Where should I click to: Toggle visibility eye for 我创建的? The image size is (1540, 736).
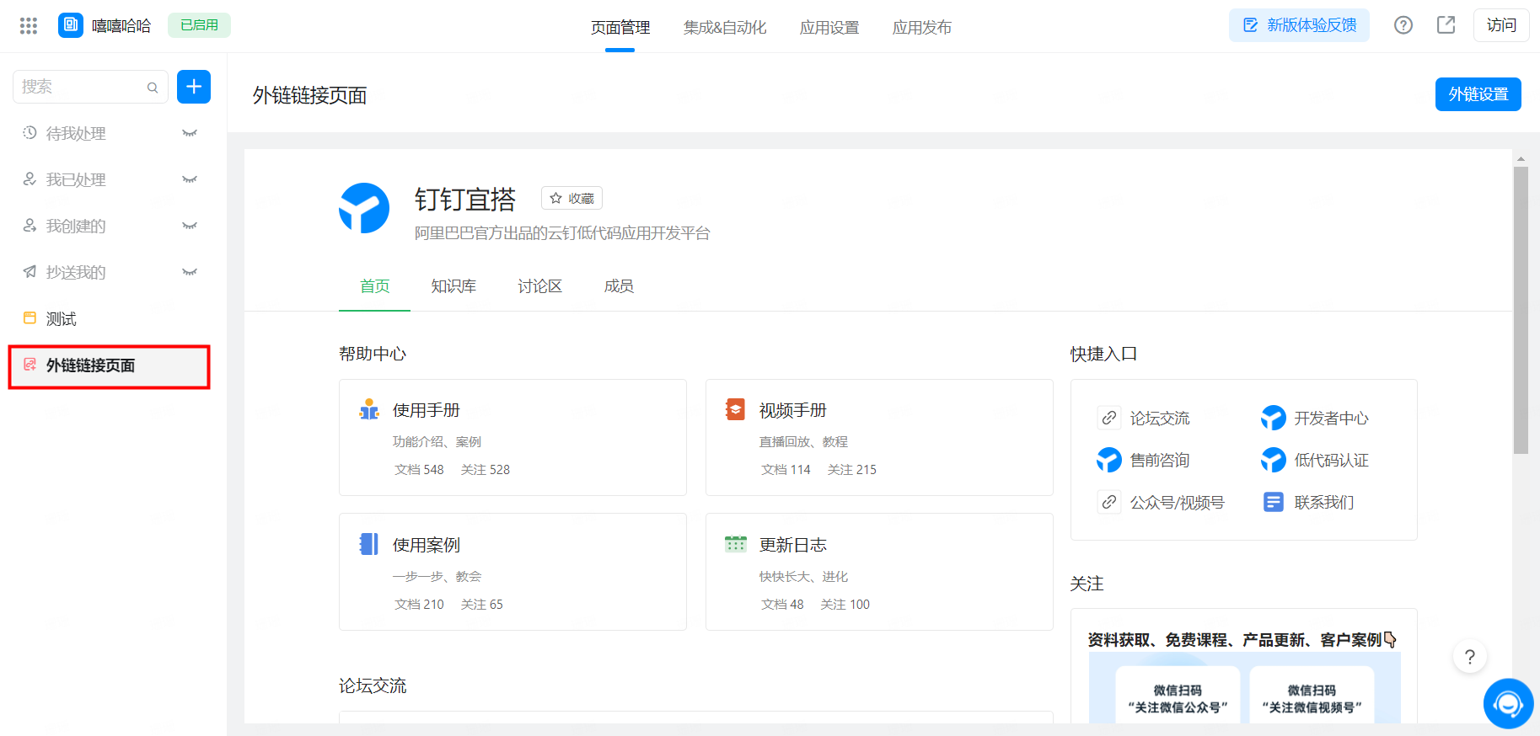coord(190,226)
